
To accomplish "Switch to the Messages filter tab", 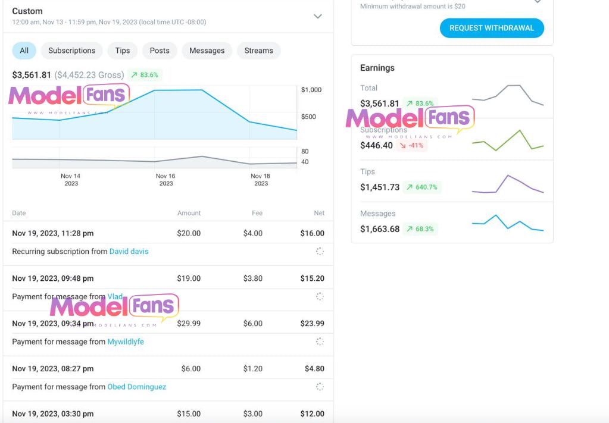I will pyautogui.click(x=207, y=51).
